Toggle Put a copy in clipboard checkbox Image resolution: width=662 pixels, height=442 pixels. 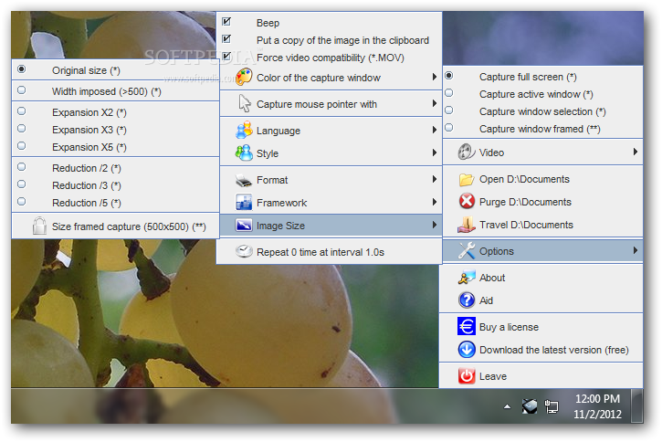point(226,39)
